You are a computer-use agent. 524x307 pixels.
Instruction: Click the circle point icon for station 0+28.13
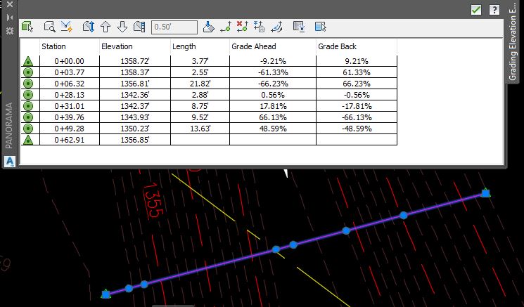(x=28, y=95)
